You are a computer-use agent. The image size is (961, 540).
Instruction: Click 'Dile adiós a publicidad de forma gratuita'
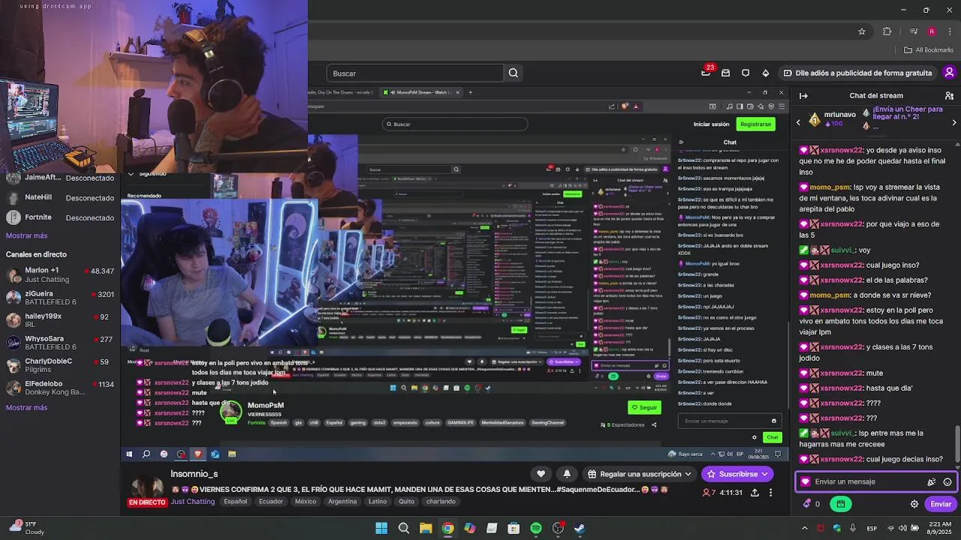click(x=857, y=73)
